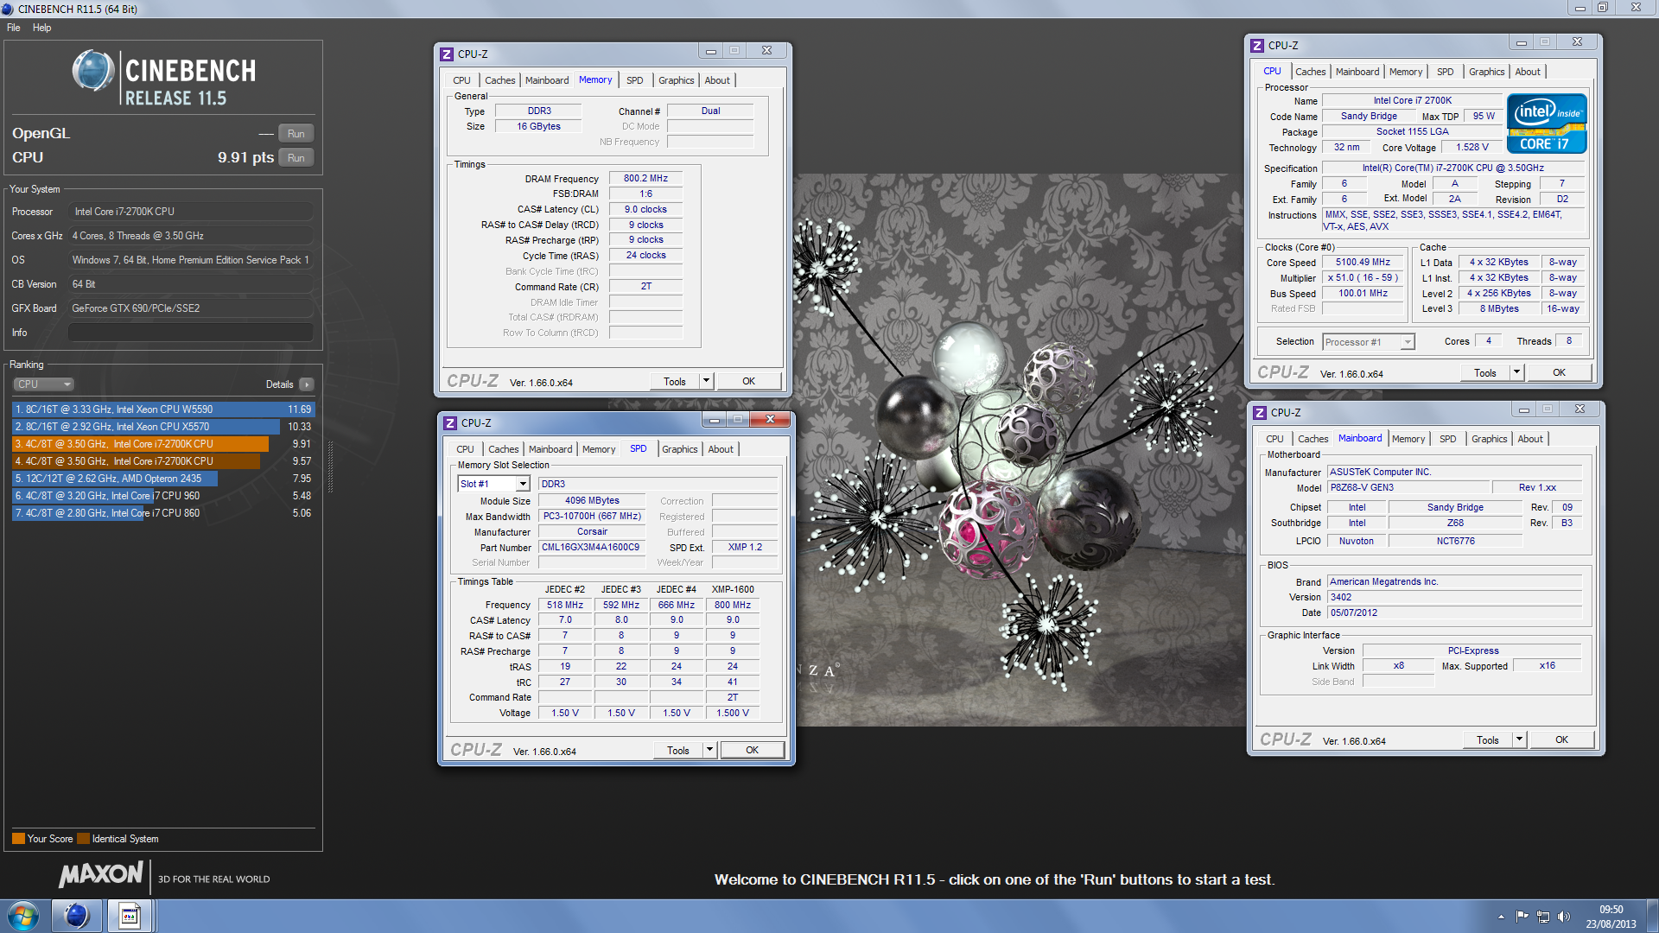
Task: Select ranking entry Core i7 CPU 960
Action: click(x=163, y=496)
